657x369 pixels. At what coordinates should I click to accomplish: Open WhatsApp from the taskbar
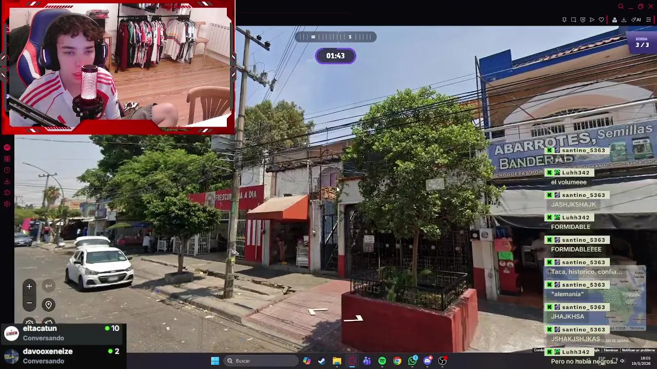pos(412,361)
